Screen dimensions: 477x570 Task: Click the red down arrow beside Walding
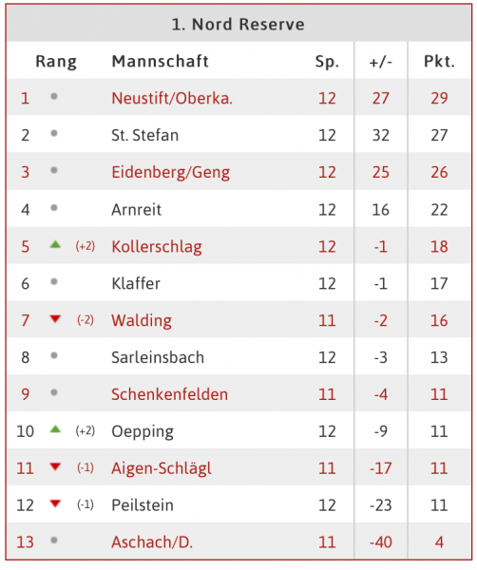pos(55,319)
